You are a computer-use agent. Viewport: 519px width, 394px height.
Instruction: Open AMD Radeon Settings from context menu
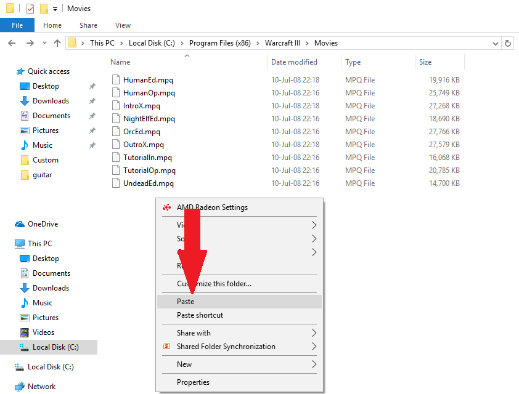coord(239,207)
